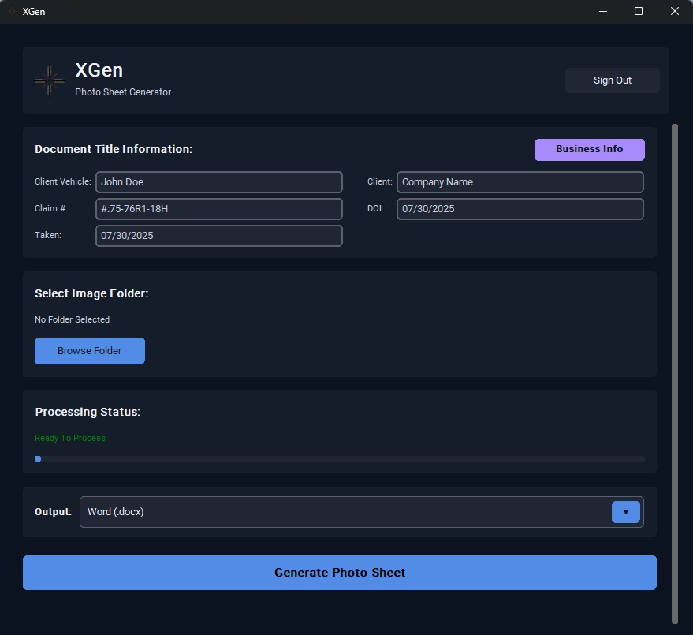Select the Claim # input field
The height and width of the screenshot is (635, 693).
[x=218, y=208]
